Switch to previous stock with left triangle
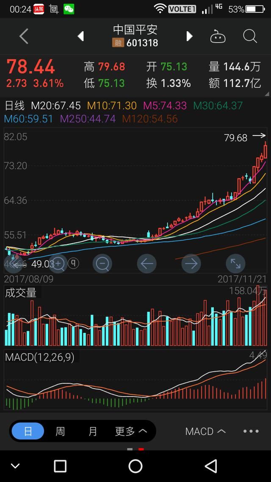 tap(80, 37)
